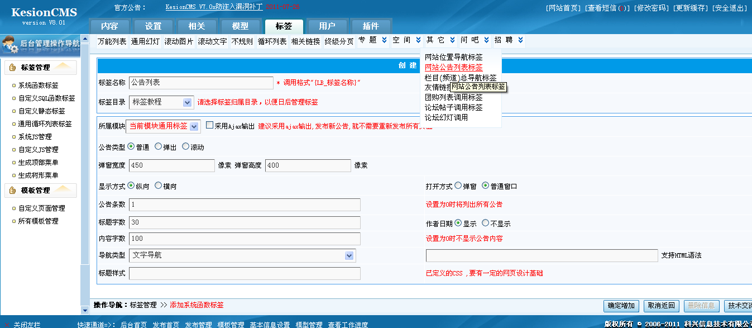The height and width of the screenshot is (328, 752).
Task: Expand the 专题 dropdown chevron
Action: coord(385,40)
